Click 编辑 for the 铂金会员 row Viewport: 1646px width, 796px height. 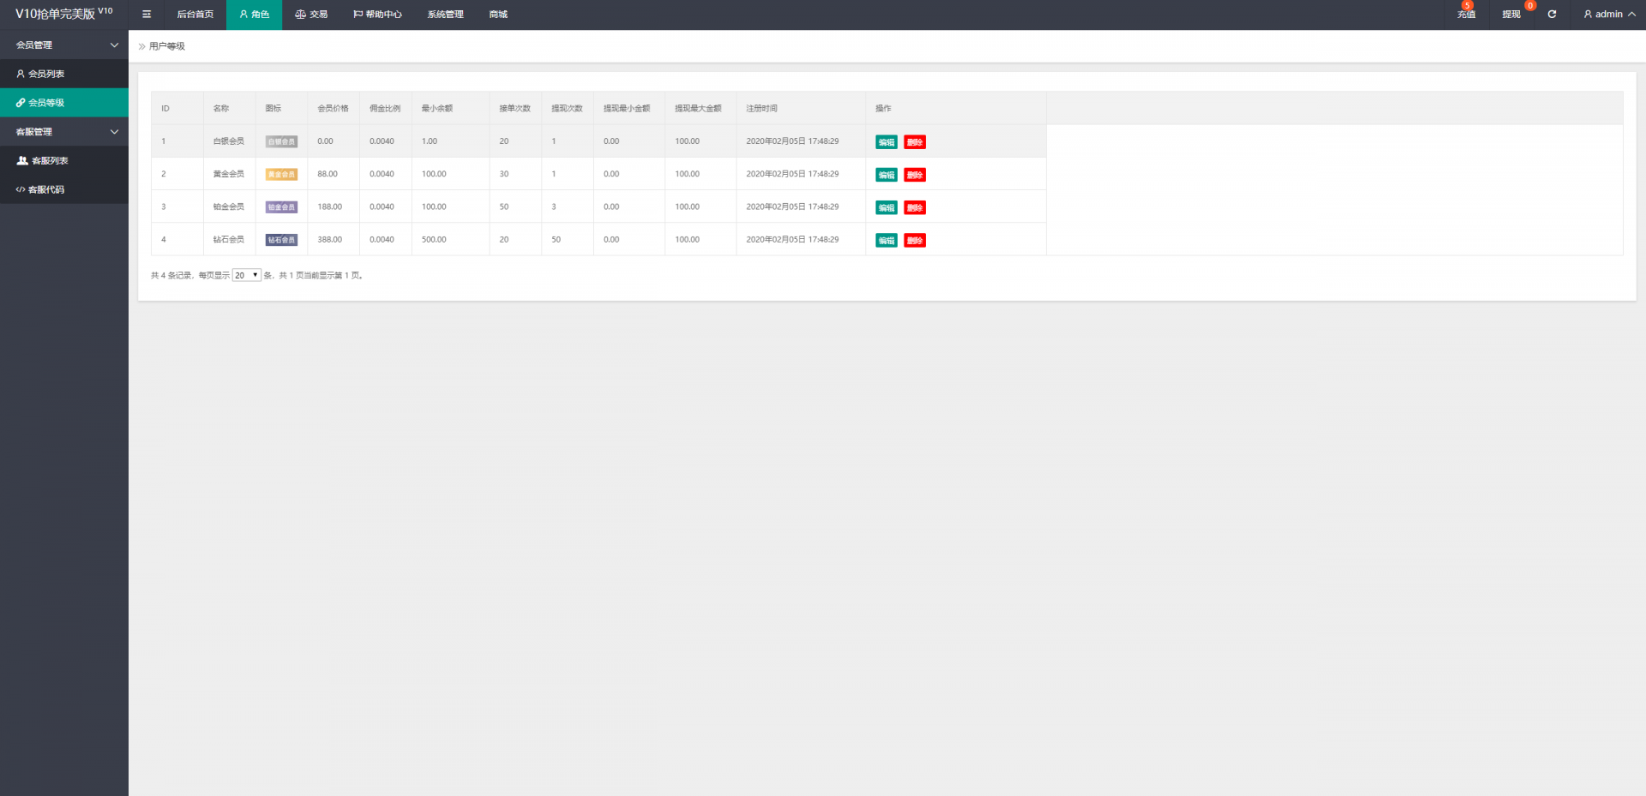pos(886,208)
